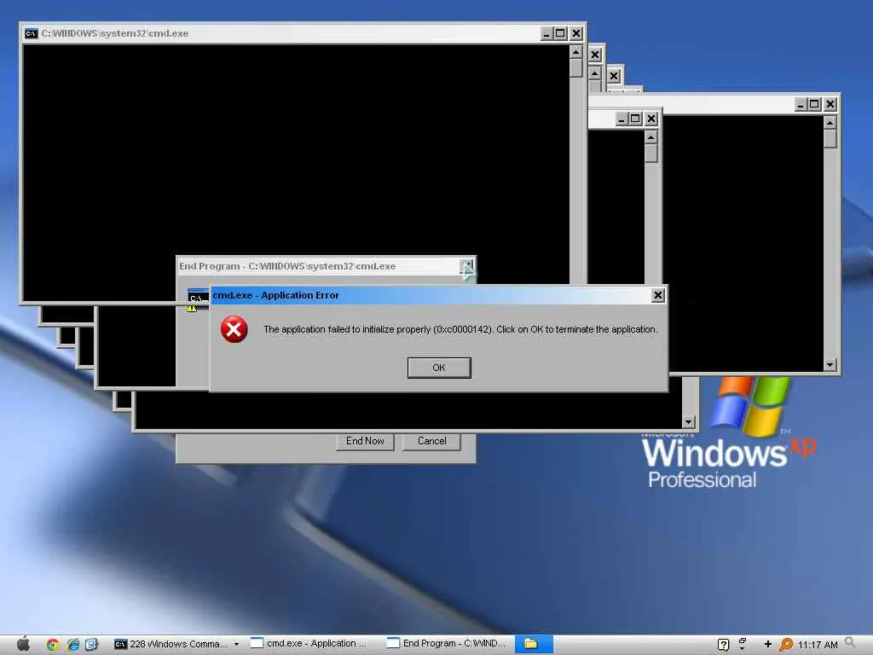
Task: Click the help question mark tray icon
Action: tap(723, 645)
